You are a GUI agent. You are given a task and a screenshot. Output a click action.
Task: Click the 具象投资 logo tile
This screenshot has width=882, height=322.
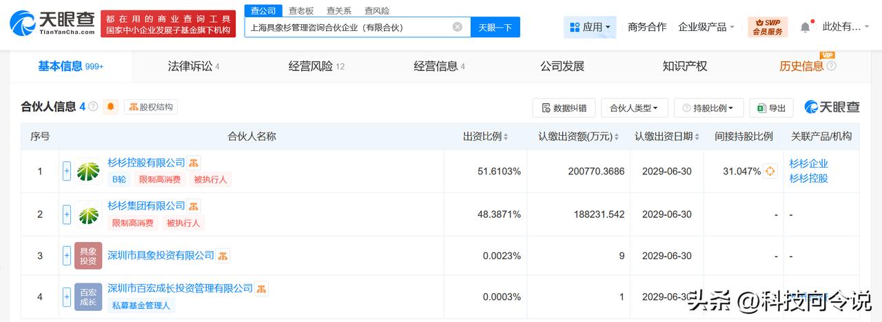88,256
